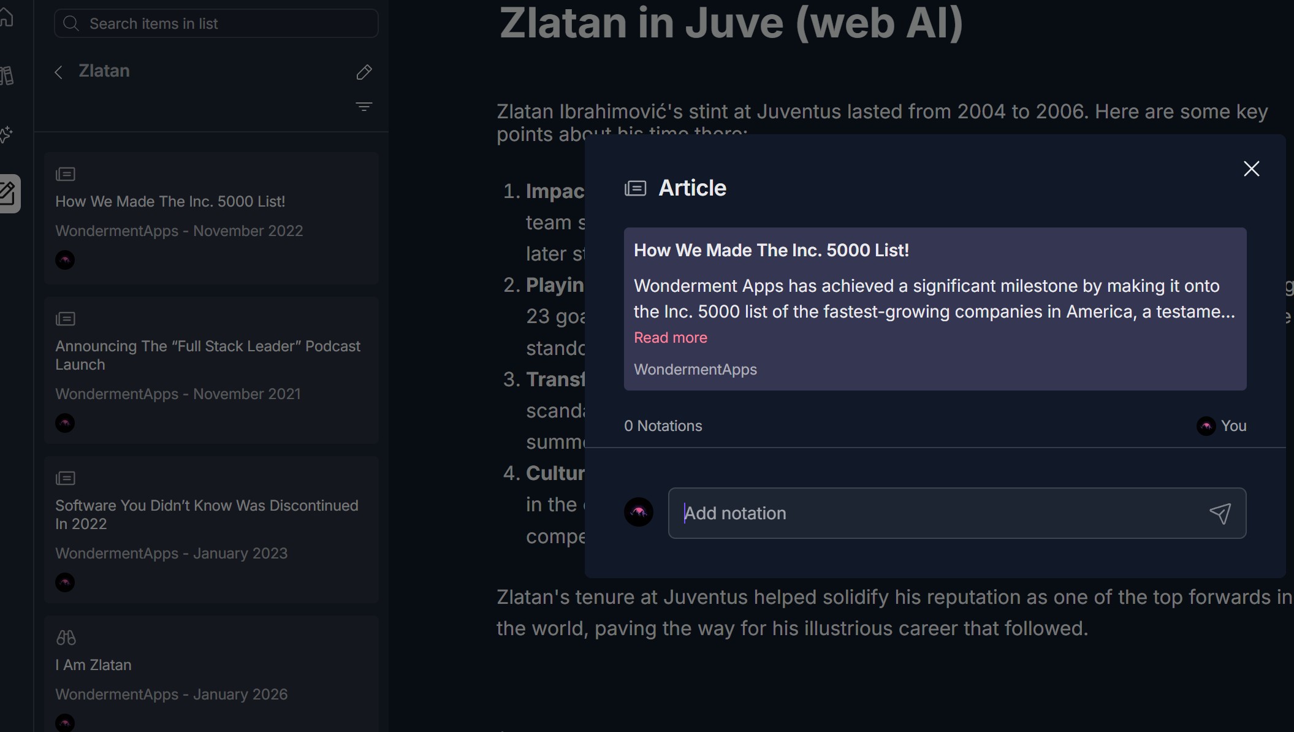Select the highlighted compose note sidebar icon
This screenshot has height=732, width=1294.
(9, 194)
